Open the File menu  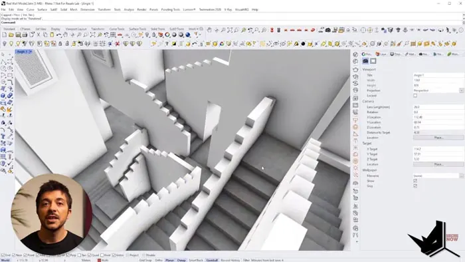click(3, 9)
